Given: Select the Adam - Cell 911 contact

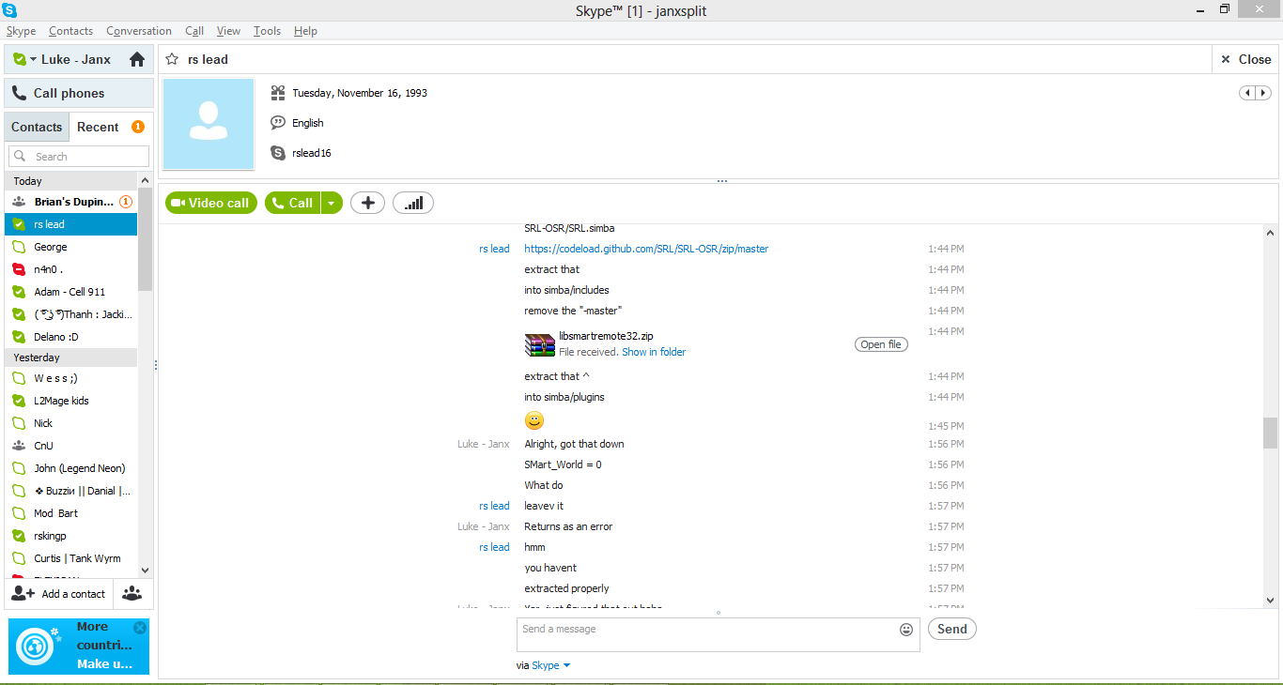Looking at the screenshot, I should (x=71, y=292).
